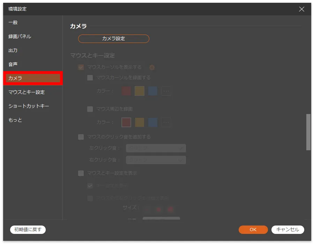Open the 右クリック音 dropdown
The height and width of the screenshot is (244, 314).
point(156,160)
